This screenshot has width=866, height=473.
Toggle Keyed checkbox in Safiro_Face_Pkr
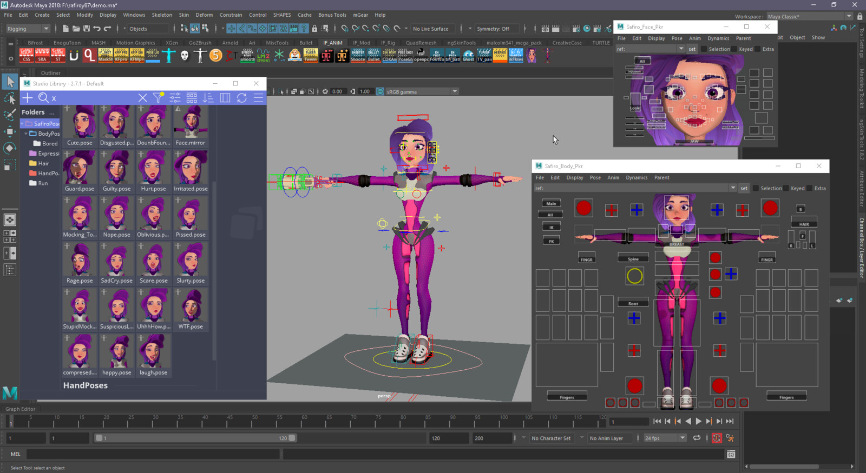point(734,49)
